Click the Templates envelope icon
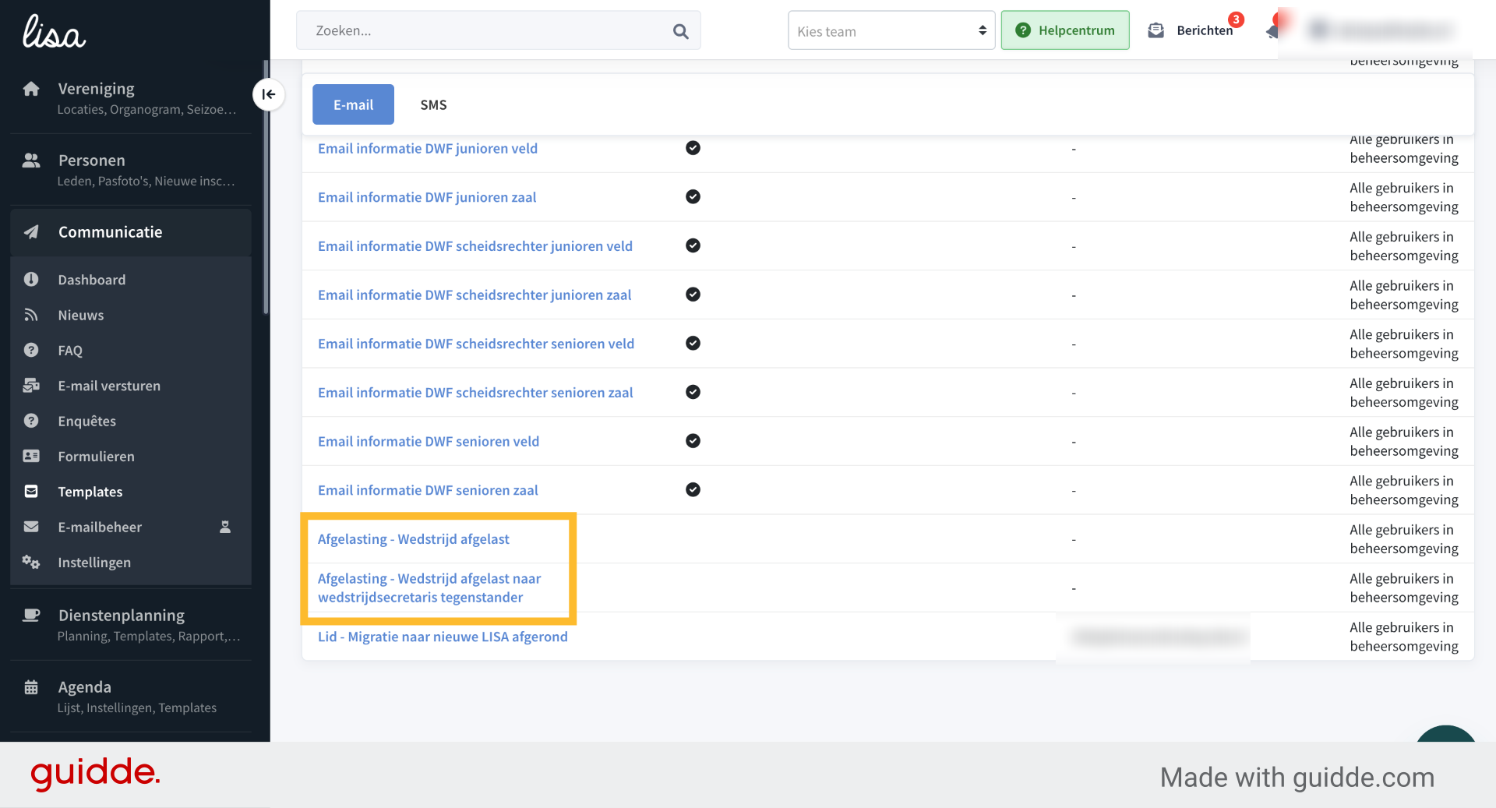Screen dimensions: 1496x808 (31, 491)
